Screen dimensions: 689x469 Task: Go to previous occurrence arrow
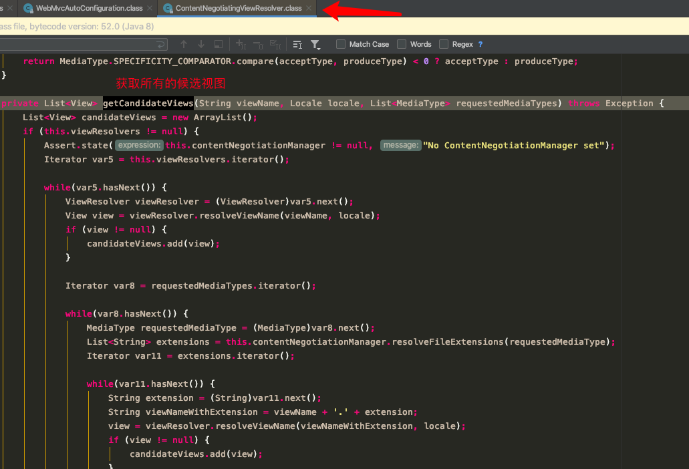point(184,44)
